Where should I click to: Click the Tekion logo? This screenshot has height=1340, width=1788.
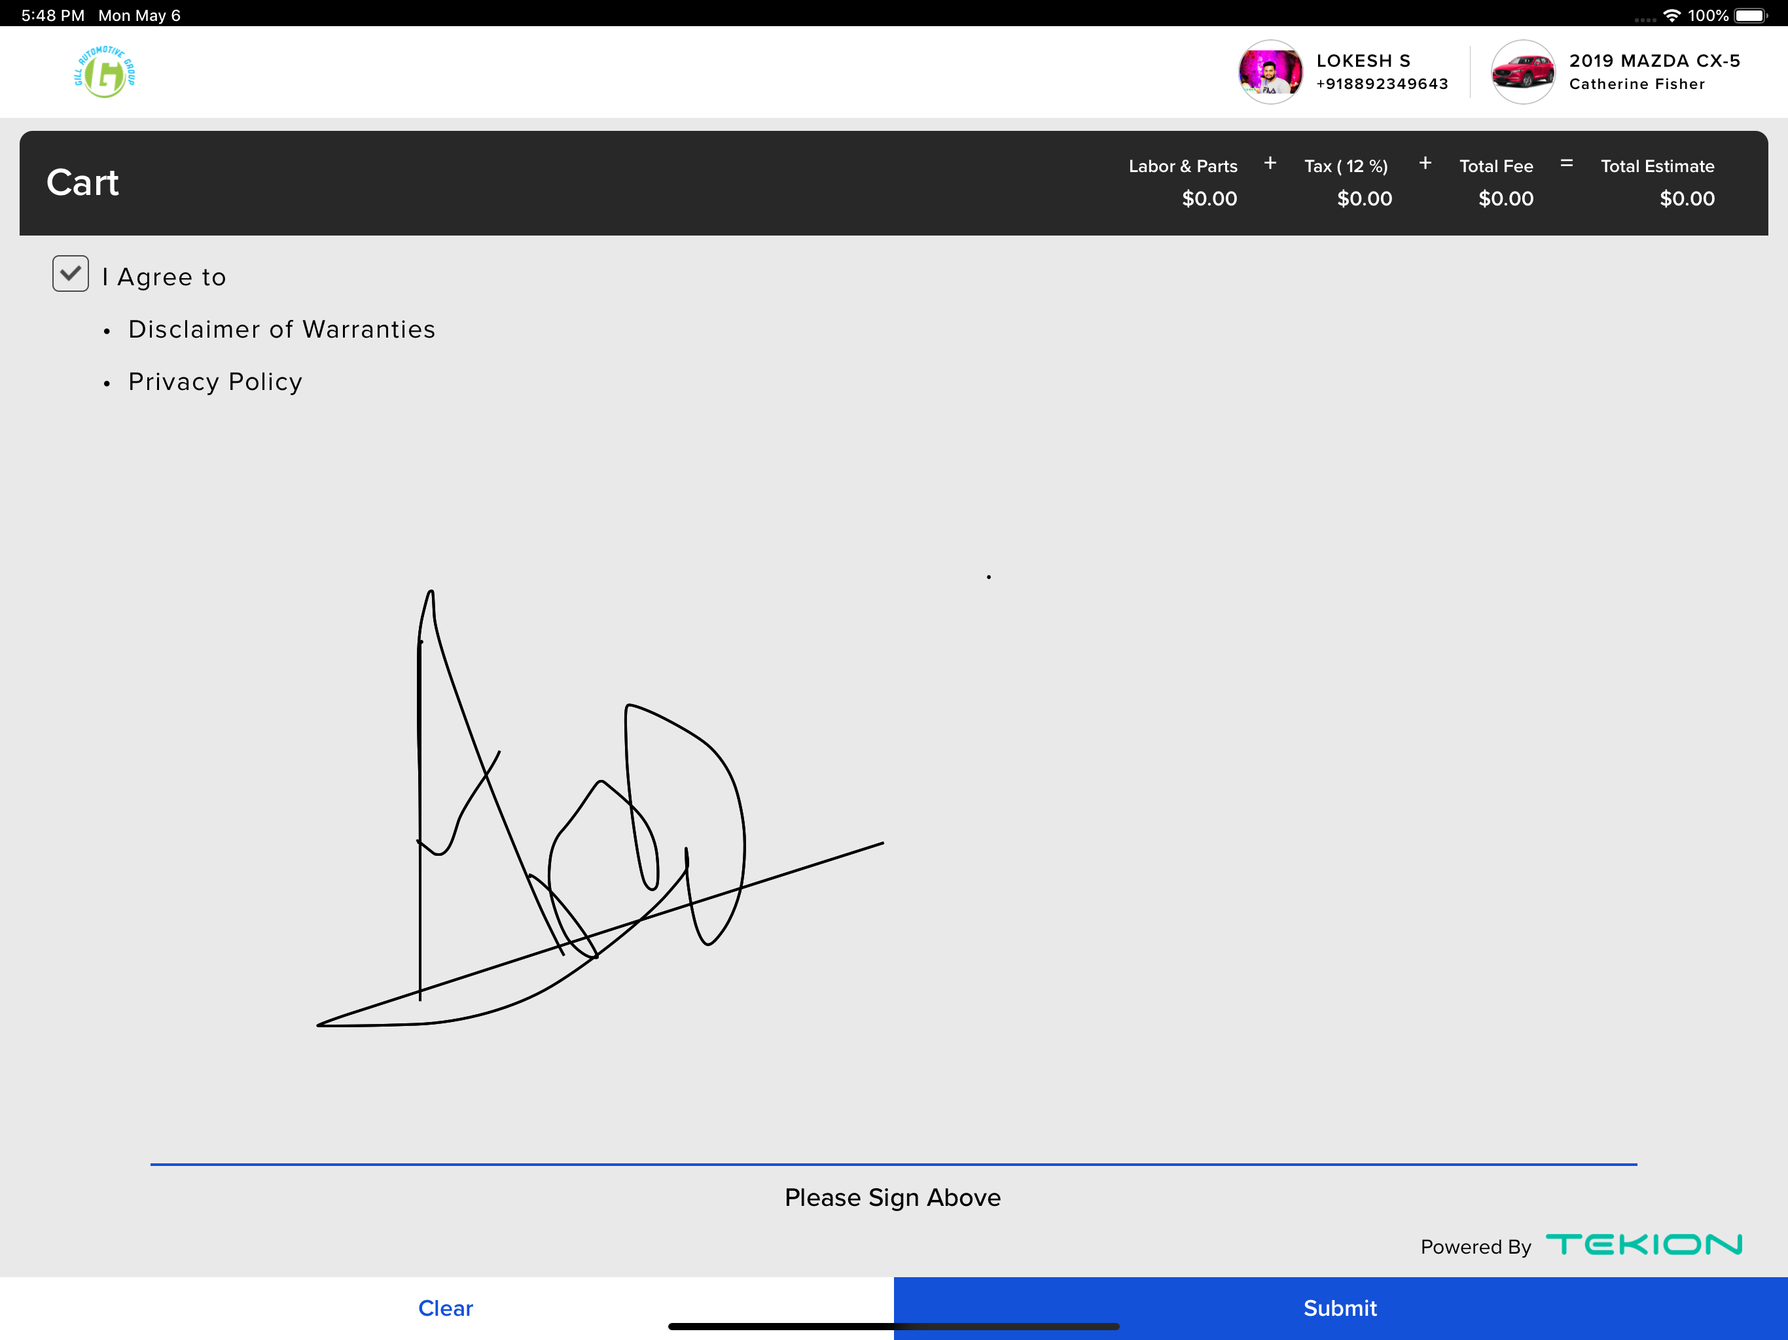pyautogui.click(x=1644, y=1244)
